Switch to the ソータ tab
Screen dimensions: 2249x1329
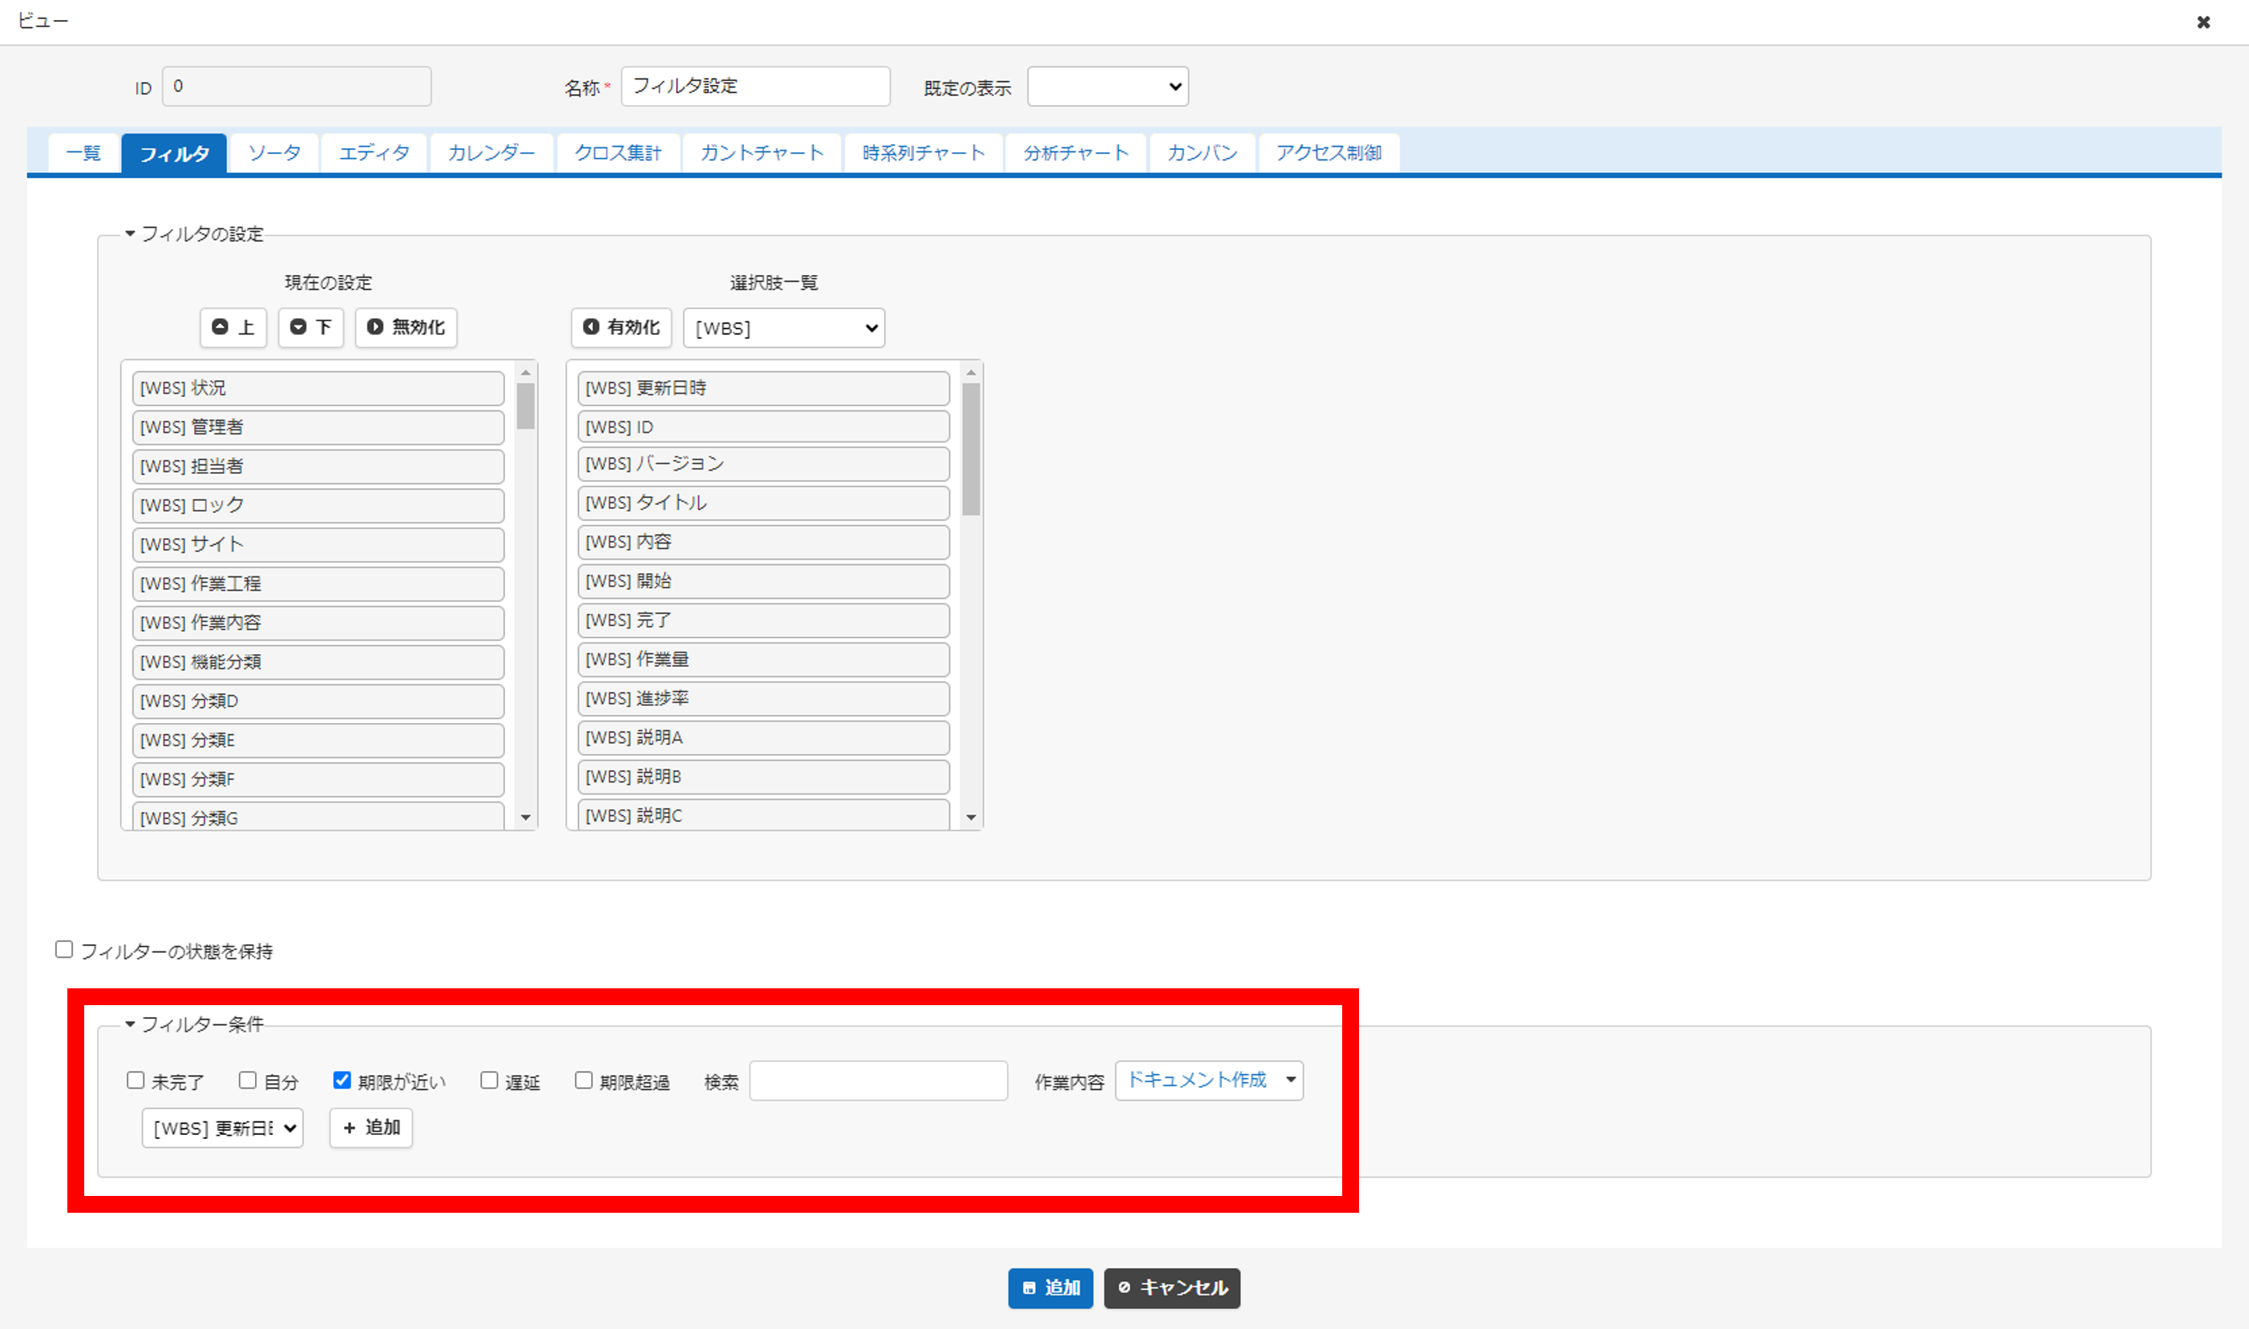(274, 153)
